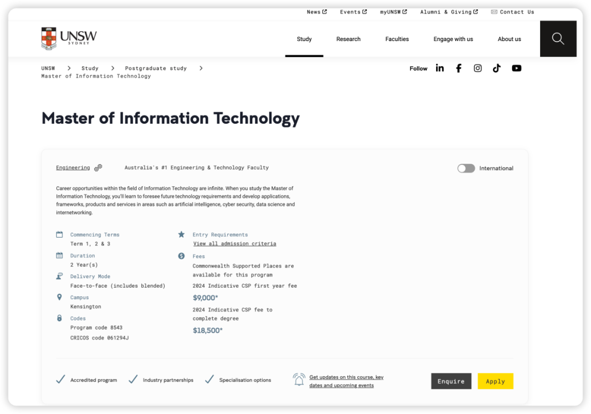The width and height of the screenshot is (591, 414).
Task: Open UNSW Instagram icon
Action: [x=478, y=68]
